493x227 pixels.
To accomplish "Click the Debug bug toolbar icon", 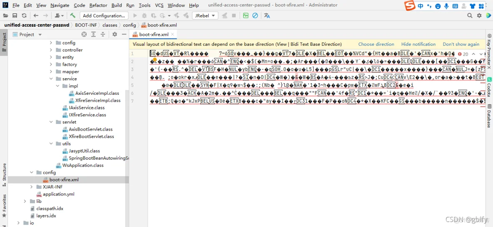I will point(144,15).
